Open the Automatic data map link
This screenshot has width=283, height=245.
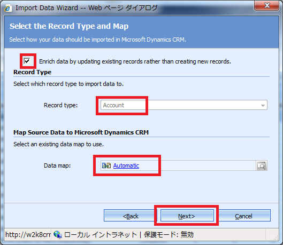point(126,165)
